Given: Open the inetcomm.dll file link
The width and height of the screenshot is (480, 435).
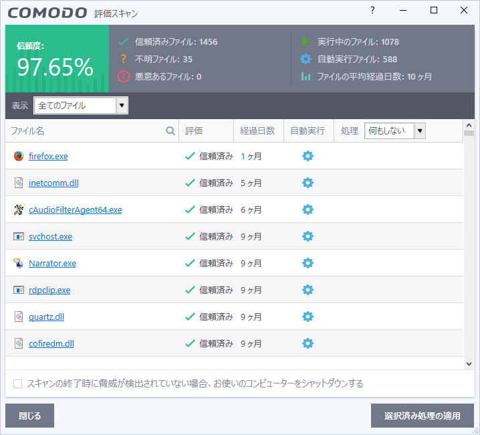Looking at the screenshot, I should [x=53, y=183].
